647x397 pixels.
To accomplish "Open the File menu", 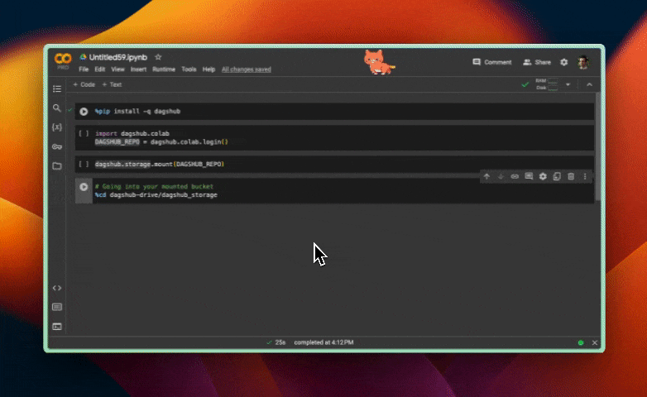I will point(84,69).
